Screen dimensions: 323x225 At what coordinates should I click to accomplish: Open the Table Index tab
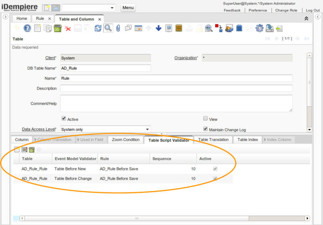click(x=247, y=140)
